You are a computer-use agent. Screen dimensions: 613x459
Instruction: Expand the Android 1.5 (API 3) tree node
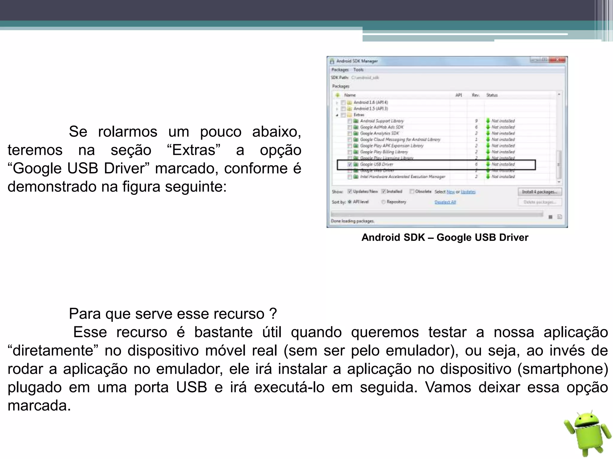click(x=337, y=109)
